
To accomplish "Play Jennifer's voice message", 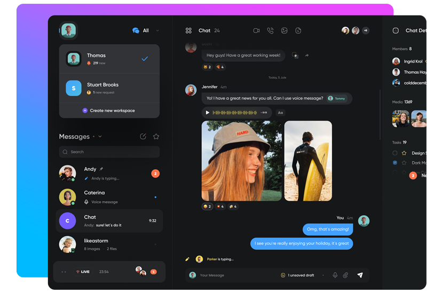I will tap(208, 113).
